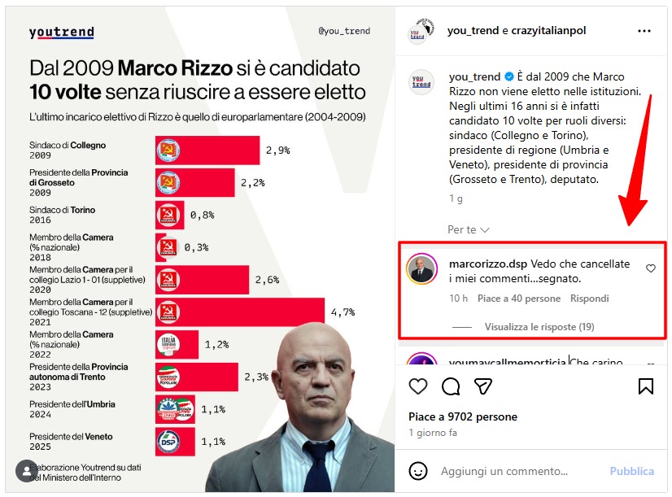Open the you_trend header profile picture
This screenshot has width=672, height=497.
point(421,31)
